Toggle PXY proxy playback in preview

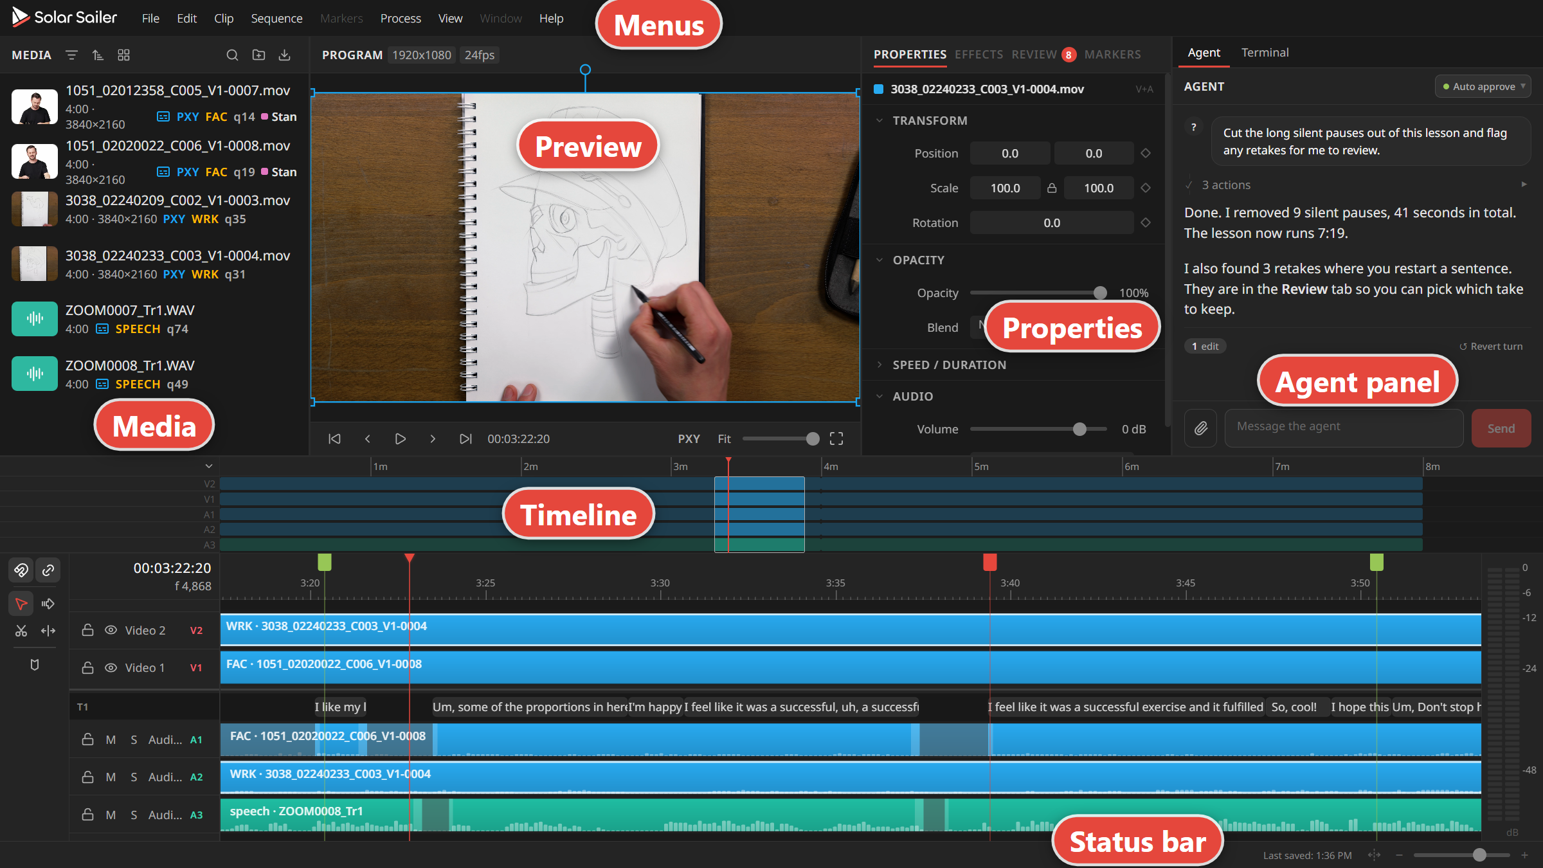click(689, 439)
